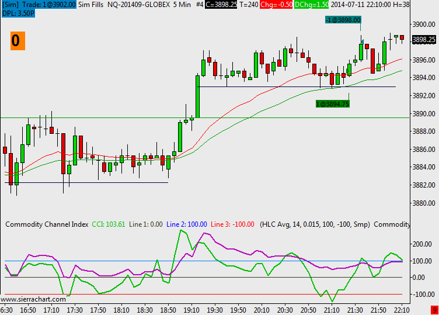
Task: Click the green "DChg=1.50" value
Action: click(x=311, y=5)
